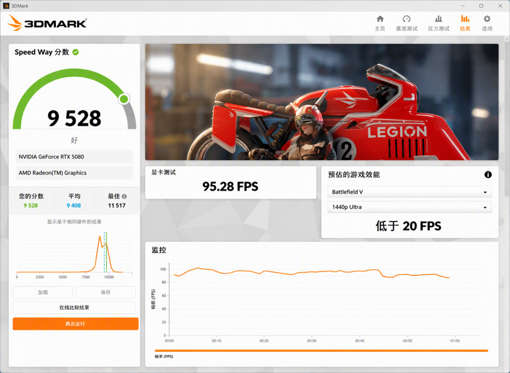Click the FPS monitoring line chart
This screenshot has width=510, height=373.
pyautogui.click(x=315, y=302)
